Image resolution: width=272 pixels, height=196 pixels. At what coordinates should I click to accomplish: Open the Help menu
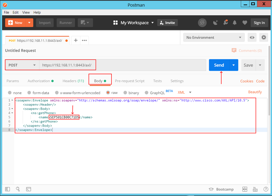coord(37,12)
